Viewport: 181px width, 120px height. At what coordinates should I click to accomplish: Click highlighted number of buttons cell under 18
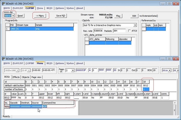[146, 89]
